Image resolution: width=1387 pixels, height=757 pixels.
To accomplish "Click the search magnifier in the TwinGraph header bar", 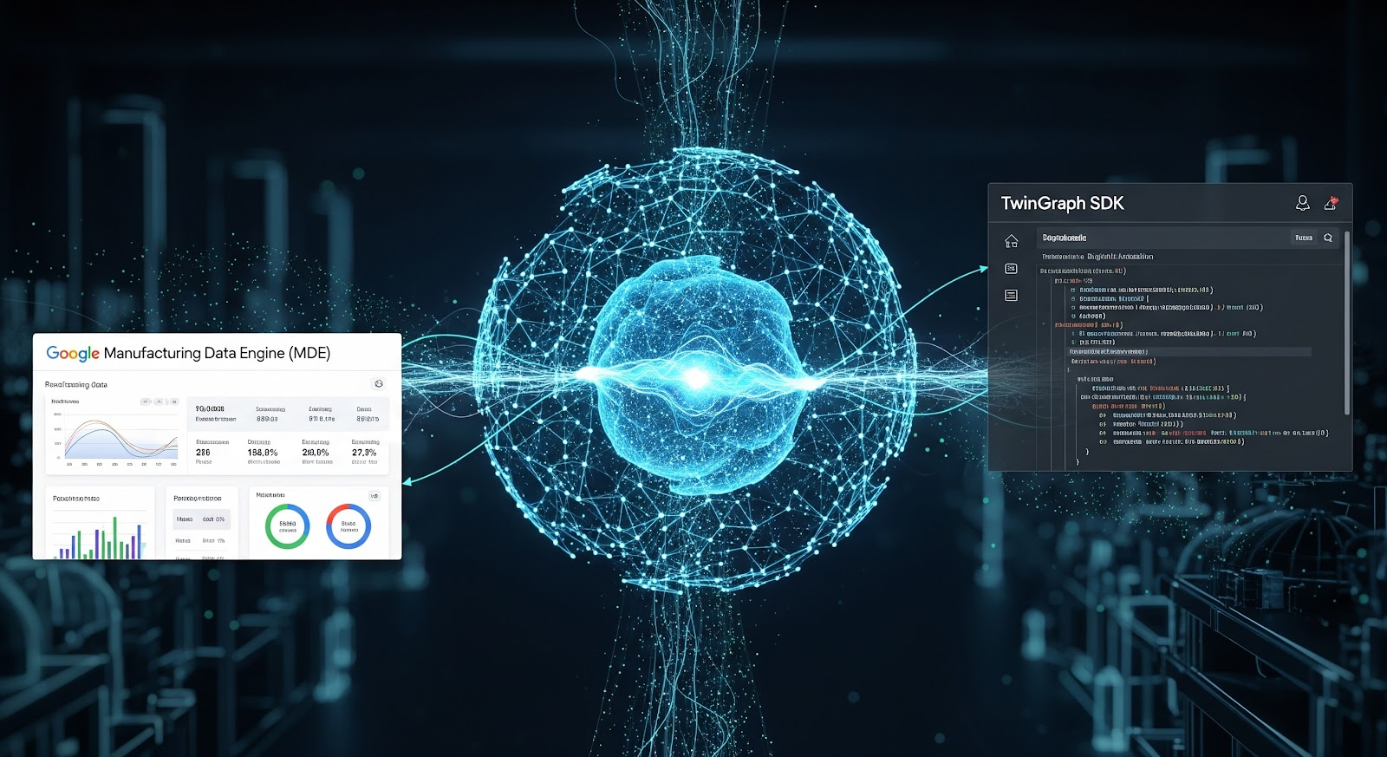I will (x=1328, y=238).
